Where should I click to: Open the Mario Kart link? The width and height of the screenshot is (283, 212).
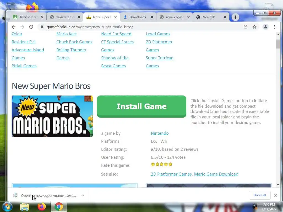66,34
